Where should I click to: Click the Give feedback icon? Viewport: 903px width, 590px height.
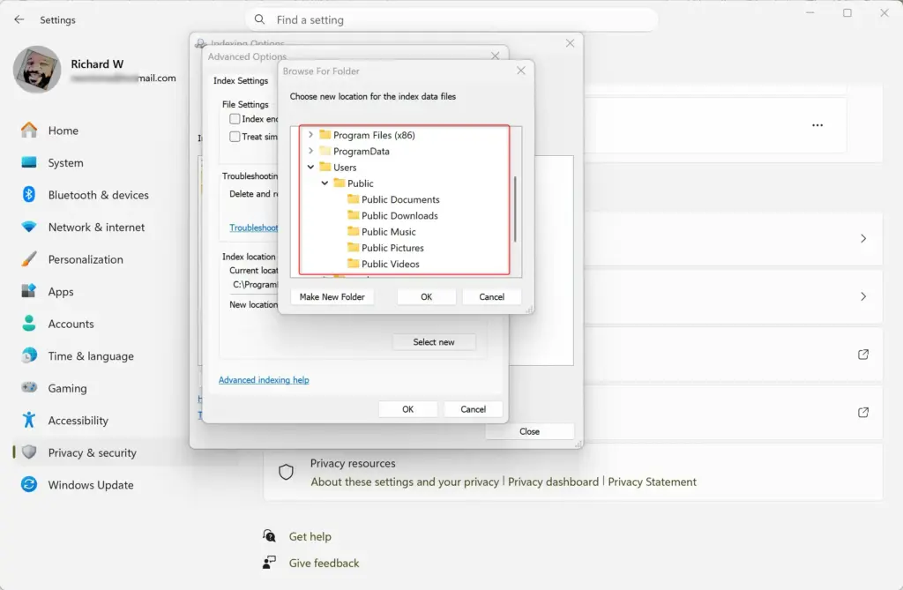pyautogui.click(x=269, y=563)
